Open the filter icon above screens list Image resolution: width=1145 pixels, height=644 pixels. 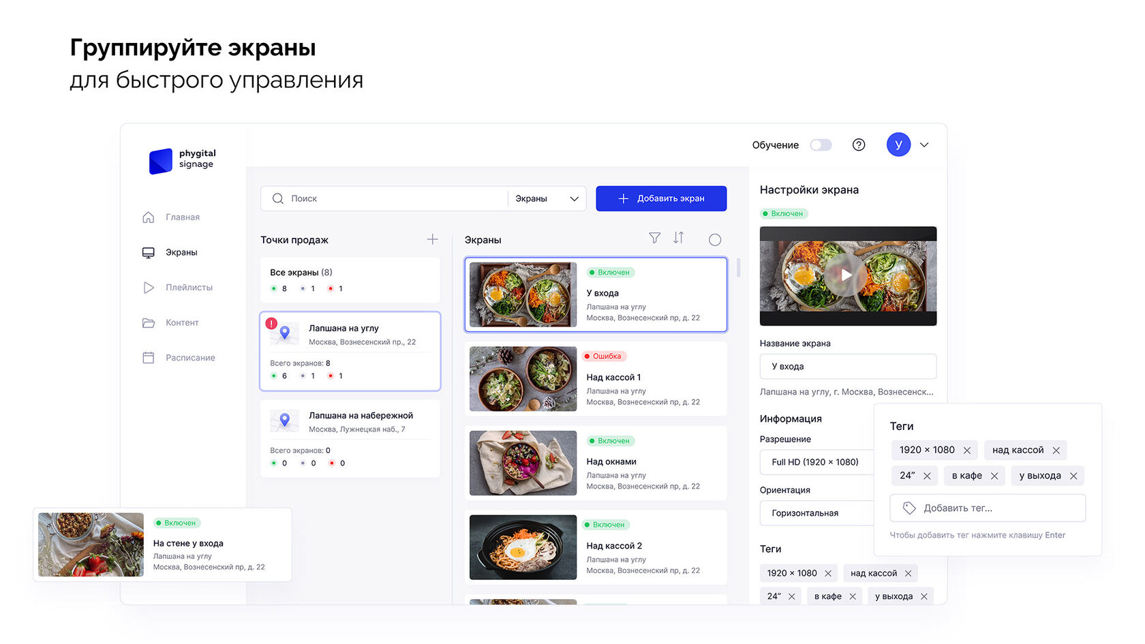(654, 238)
